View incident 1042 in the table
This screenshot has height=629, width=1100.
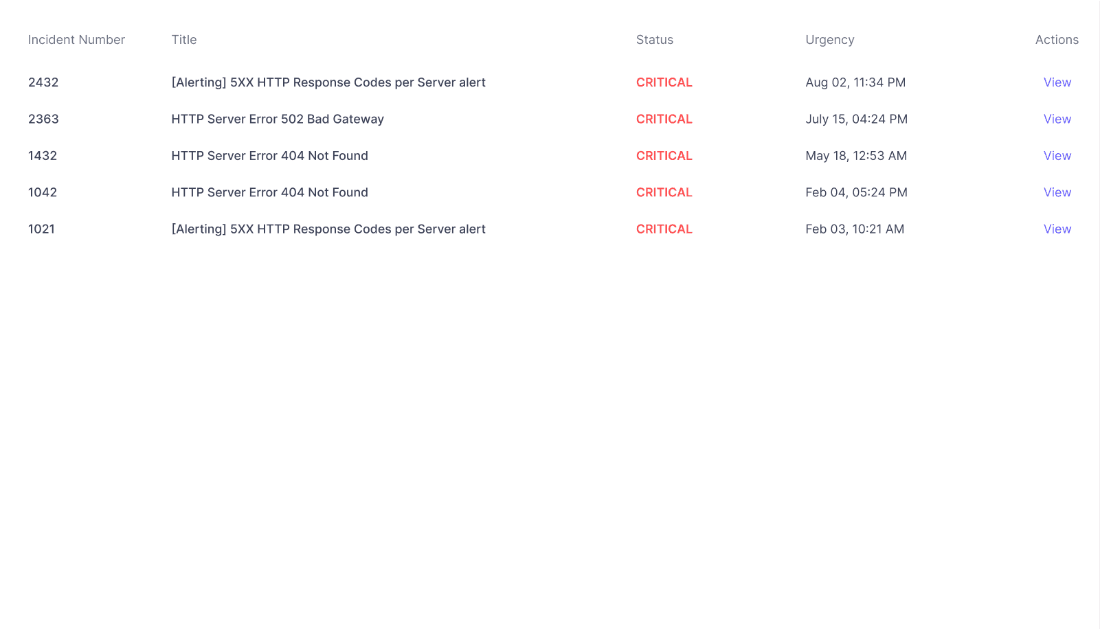pyautogui.click(x=1057, y=192)
